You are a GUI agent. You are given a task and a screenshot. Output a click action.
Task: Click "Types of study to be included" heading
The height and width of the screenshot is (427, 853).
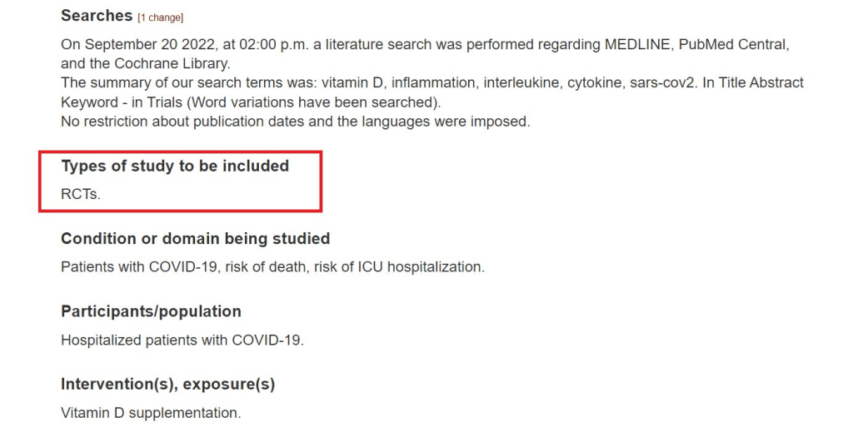[175, 166]
